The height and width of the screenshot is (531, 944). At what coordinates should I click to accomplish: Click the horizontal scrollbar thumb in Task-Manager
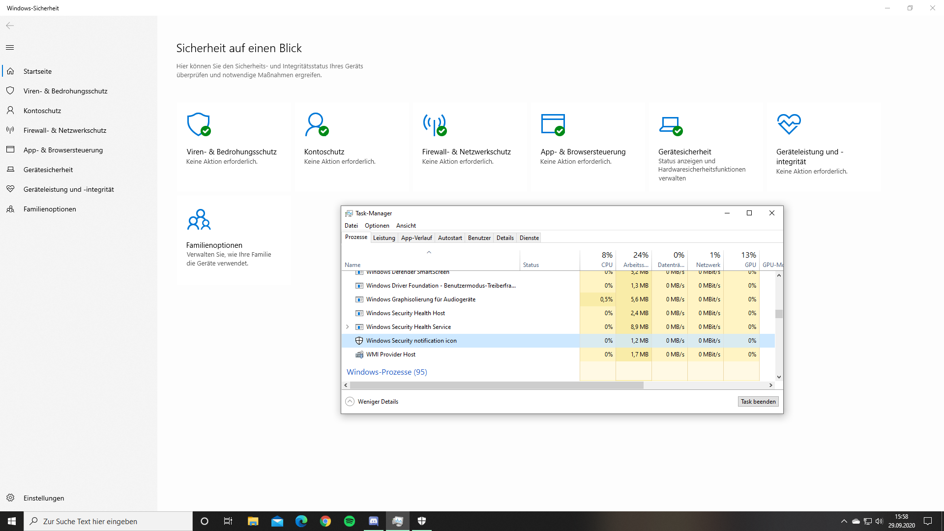[497, 385]
